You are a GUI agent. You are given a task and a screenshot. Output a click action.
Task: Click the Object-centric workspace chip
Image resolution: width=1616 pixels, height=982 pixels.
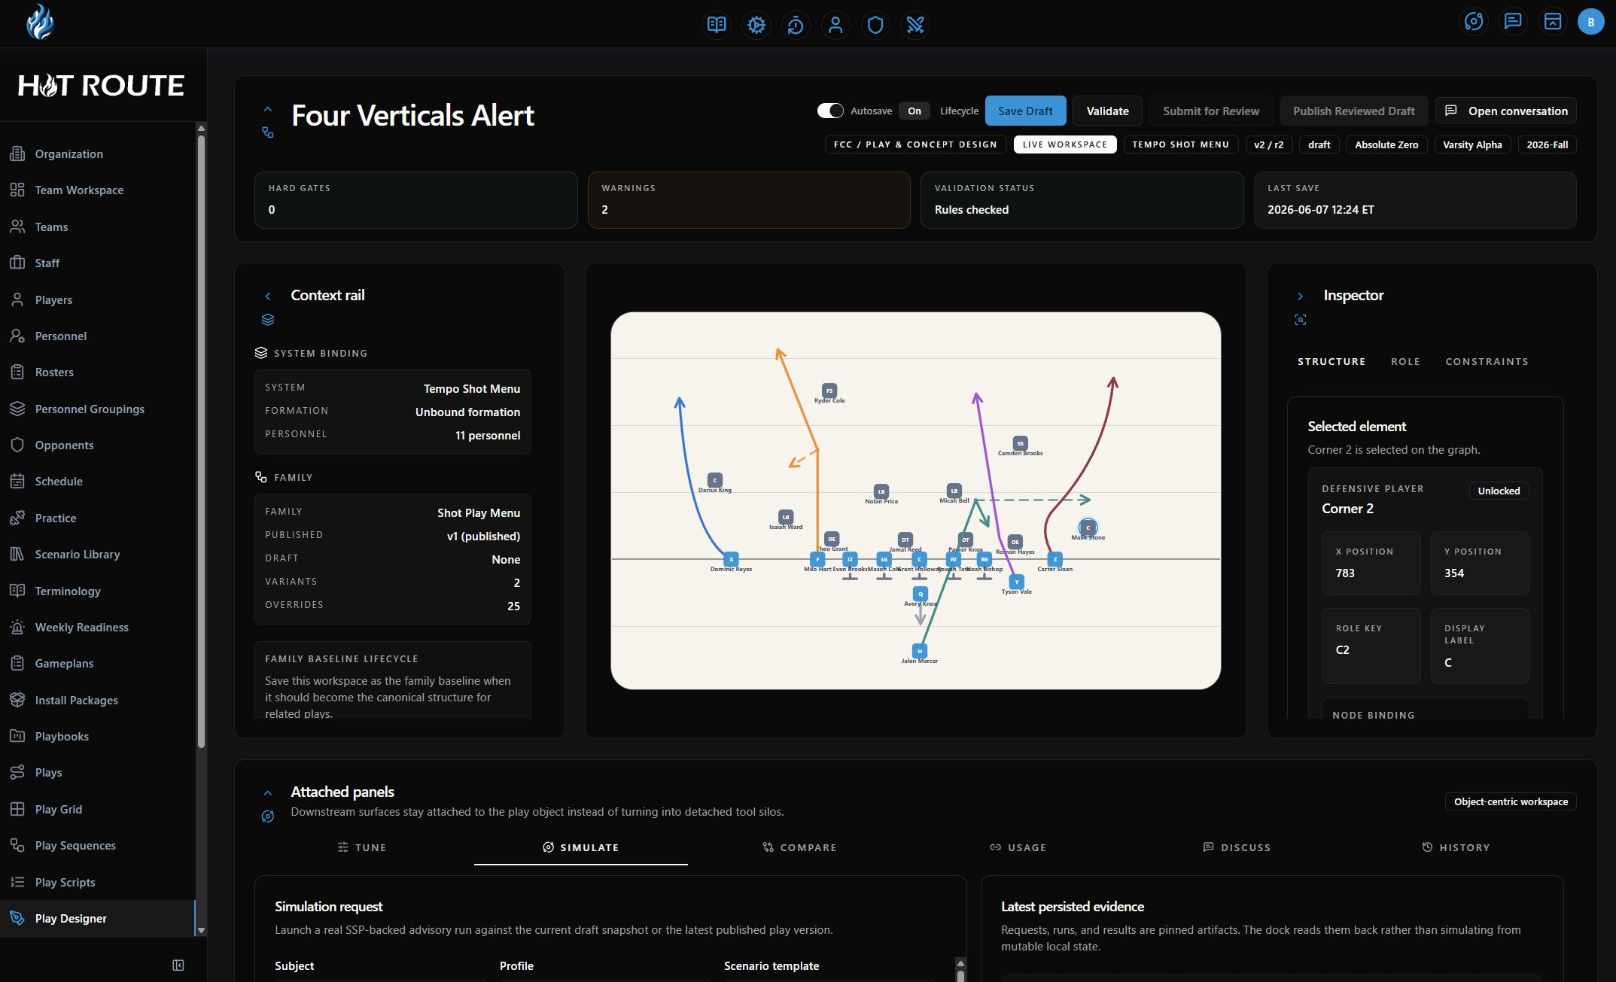1511,801
